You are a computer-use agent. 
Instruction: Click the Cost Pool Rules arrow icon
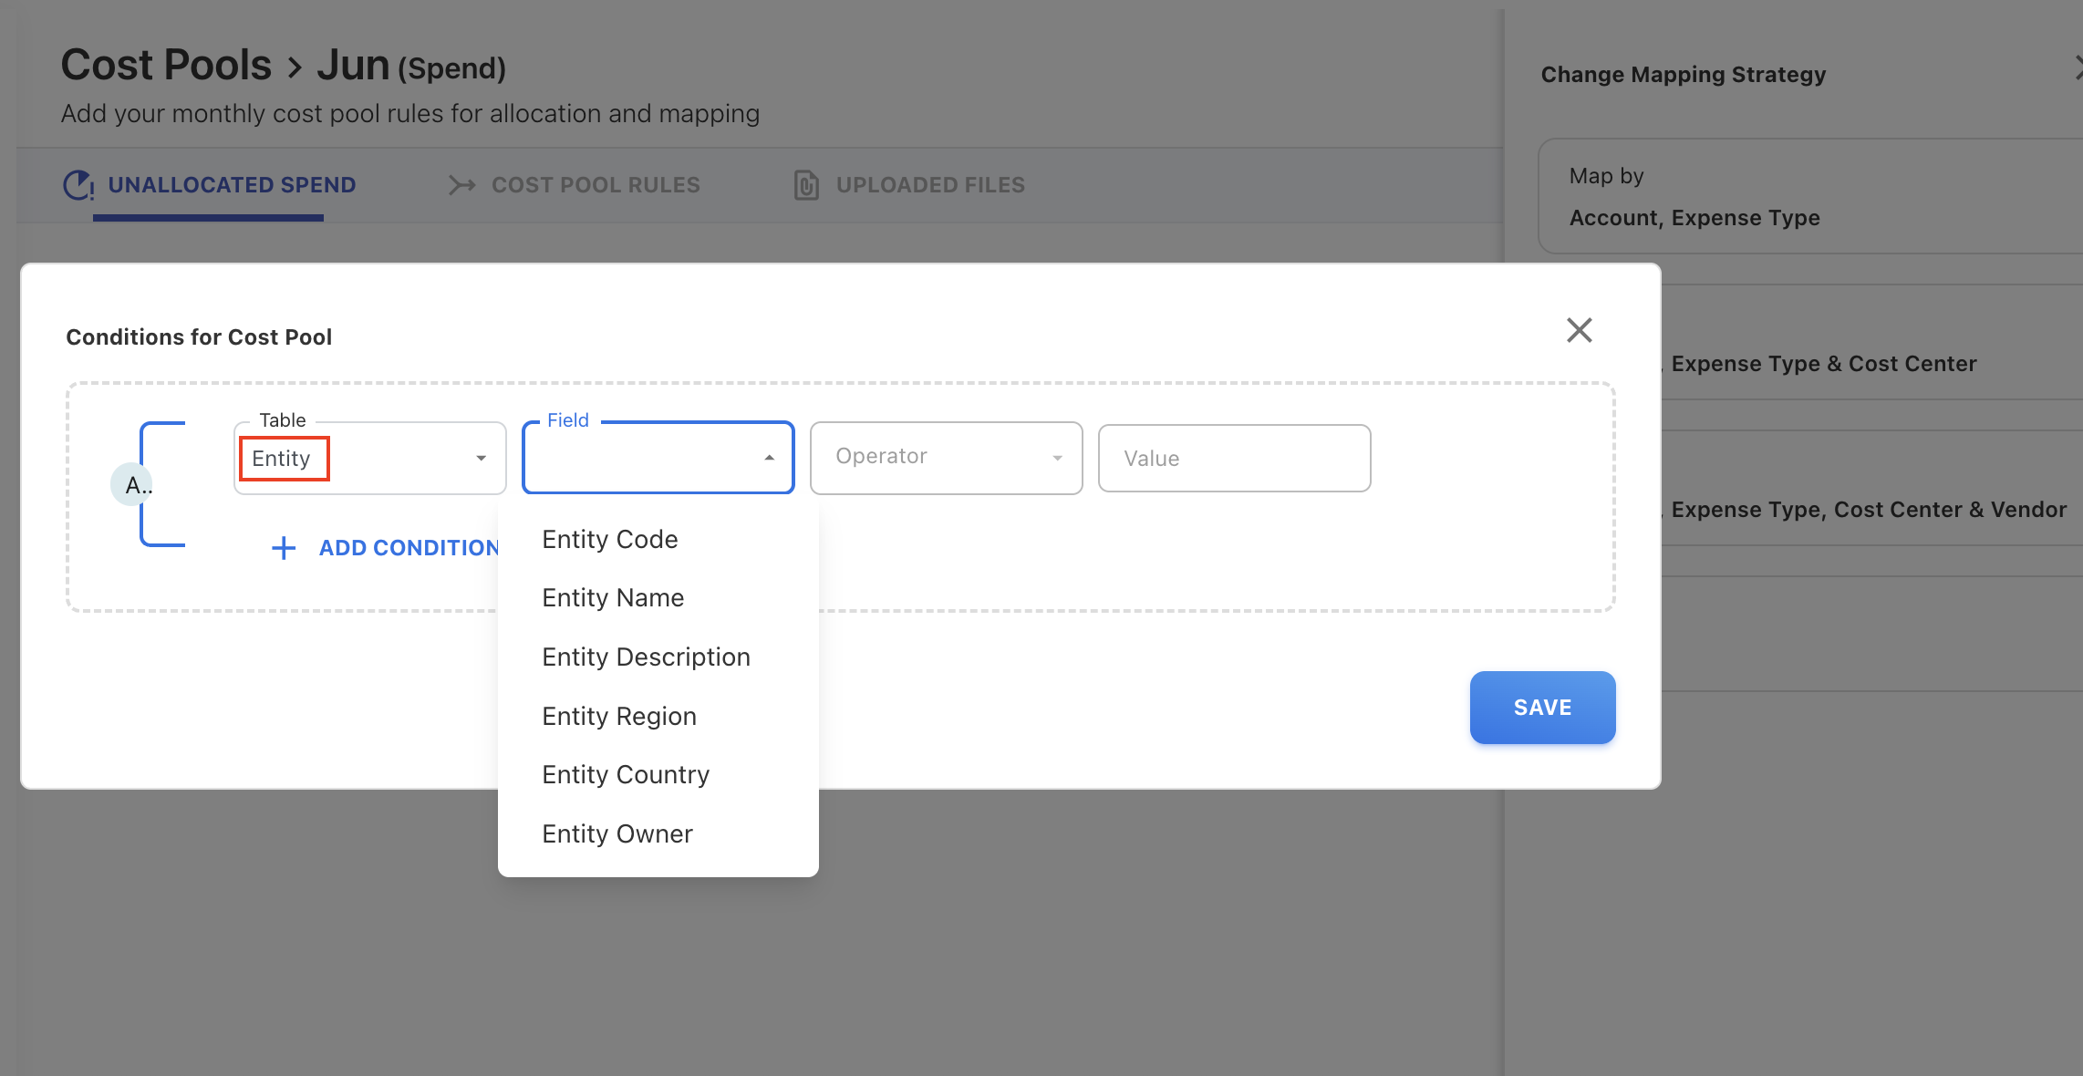click(x=462, y=185)
